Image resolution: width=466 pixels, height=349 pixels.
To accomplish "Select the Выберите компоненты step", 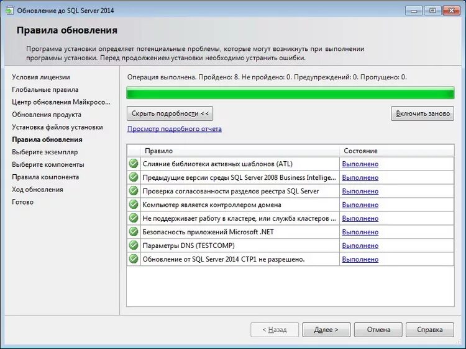I will 48,164.
